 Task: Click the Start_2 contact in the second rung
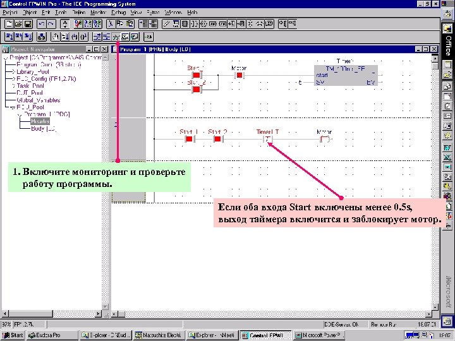pyautogui.click(x=217, y=139)
